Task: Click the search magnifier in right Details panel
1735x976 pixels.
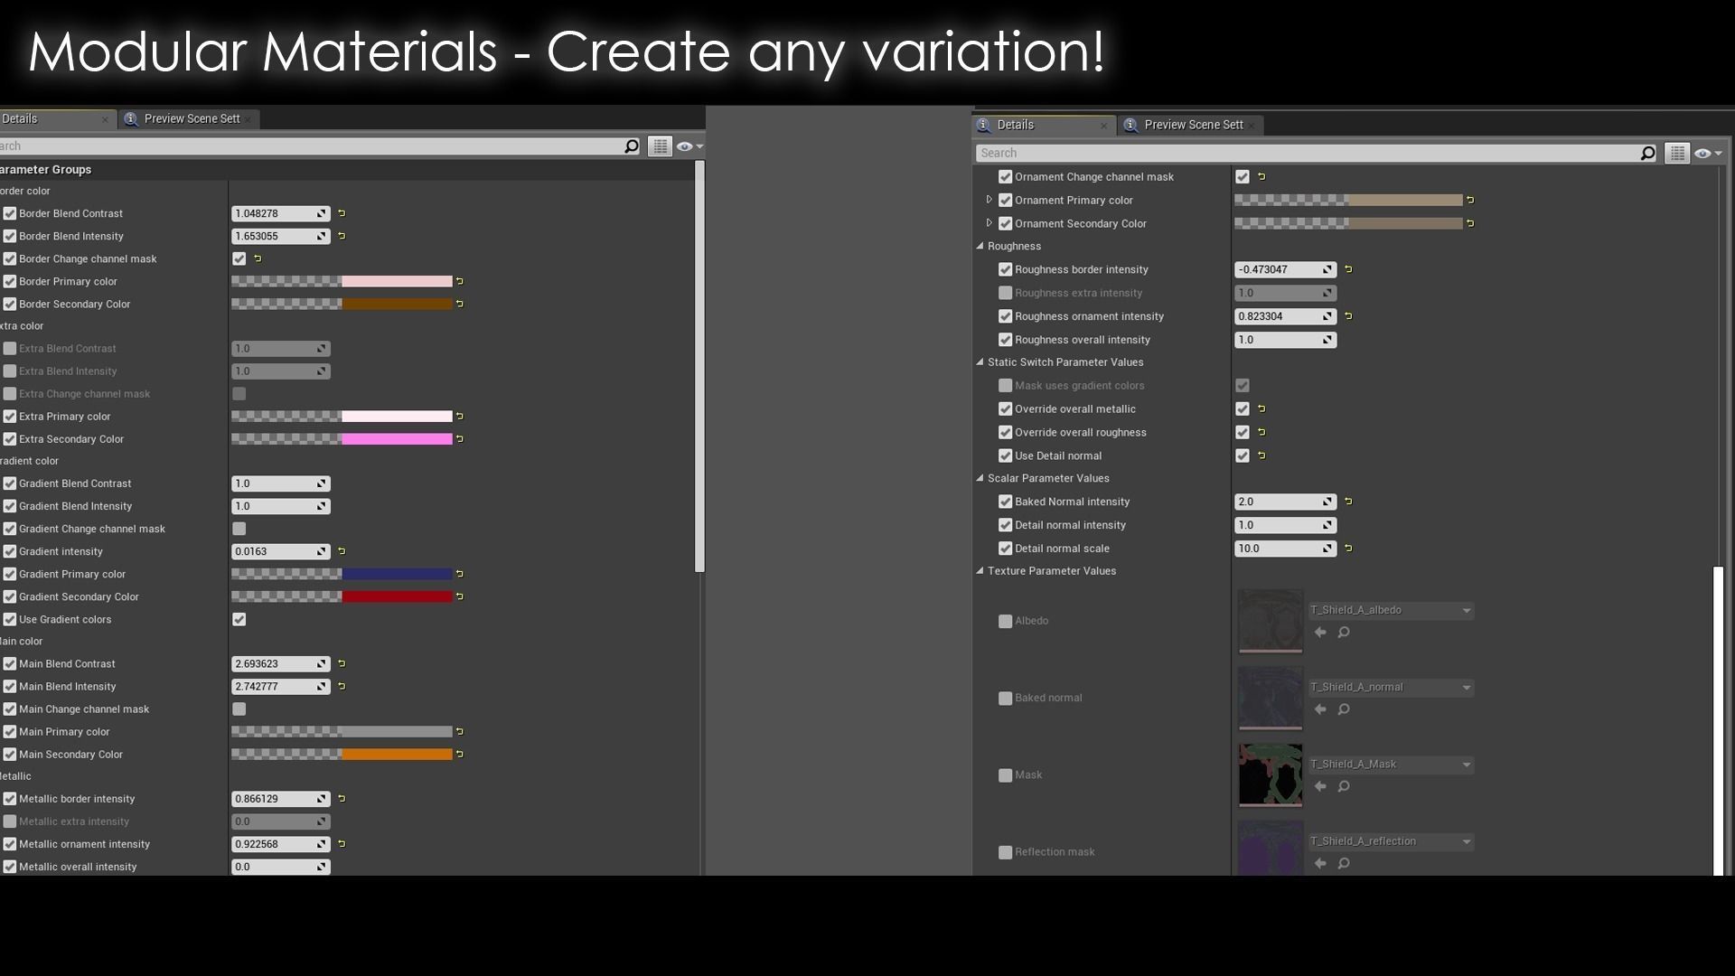Action: [x=1647, y=154]
